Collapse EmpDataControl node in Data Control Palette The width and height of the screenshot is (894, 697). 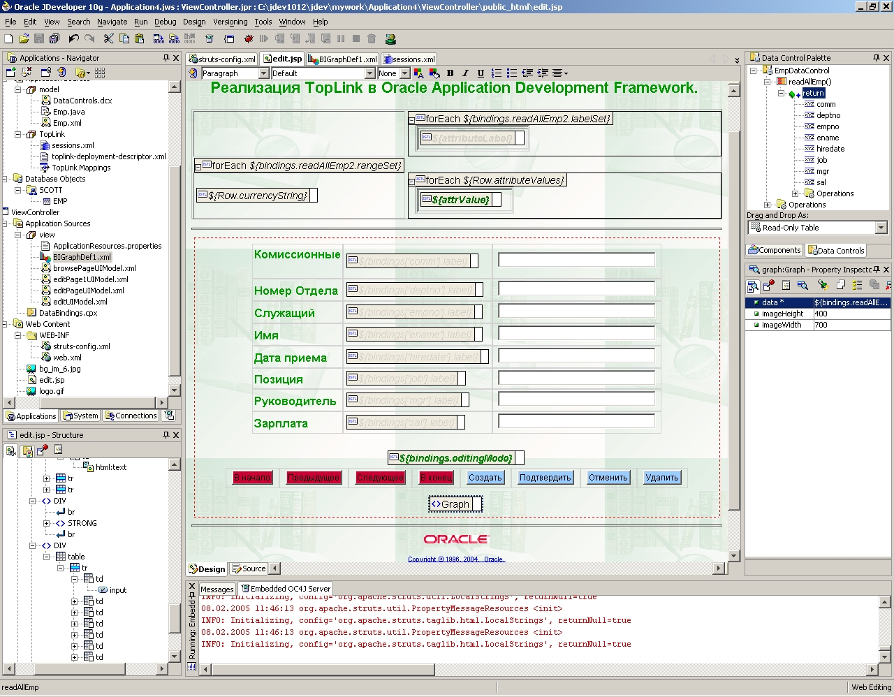pos(754,71)
